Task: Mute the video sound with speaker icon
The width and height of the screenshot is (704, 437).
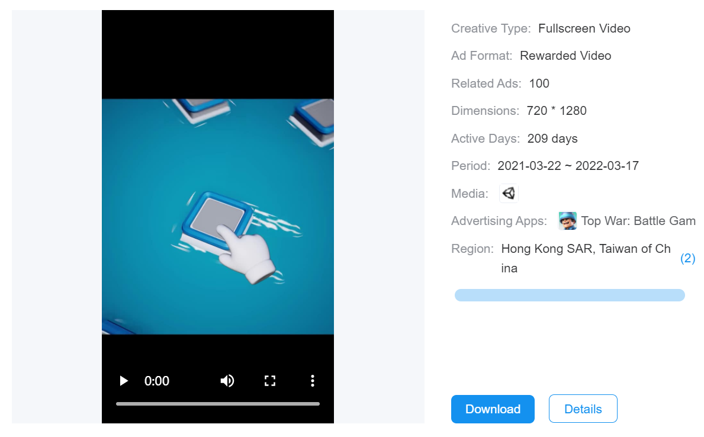Action: click(227, 381)
